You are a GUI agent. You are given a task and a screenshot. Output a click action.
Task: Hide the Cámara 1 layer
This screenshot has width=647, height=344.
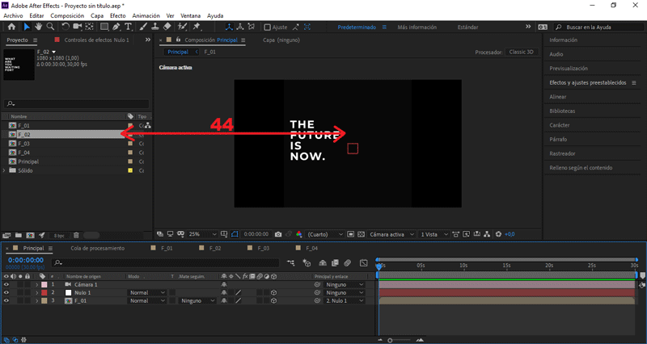coord(6,284)
